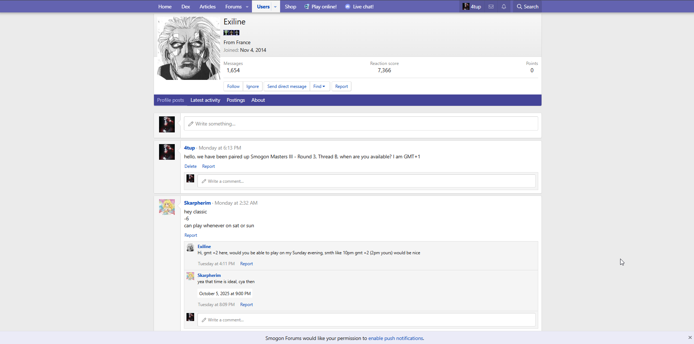Click the Write something... input field

click(361, 124)
